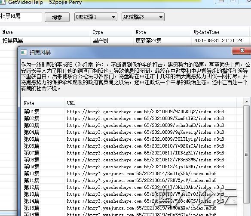
Task: Select episode 第07集
Action: pos(32,153)
